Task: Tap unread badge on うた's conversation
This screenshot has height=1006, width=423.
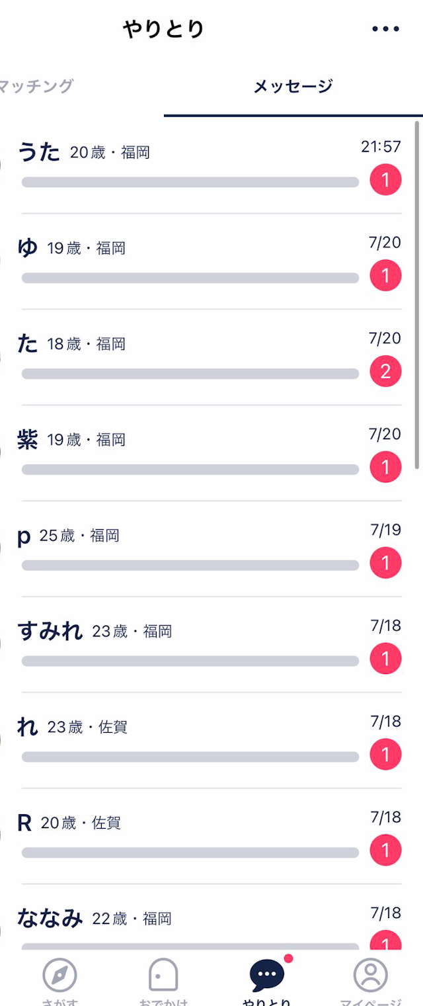Action: click(x=385, y=180)
